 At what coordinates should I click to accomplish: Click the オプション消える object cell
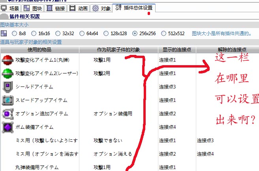click(x=113, y=154)
